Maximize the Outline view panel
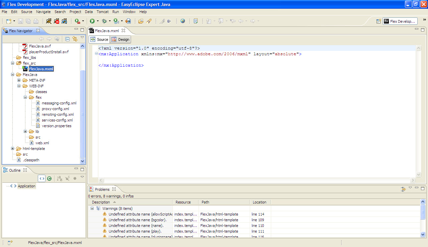 point(82,169)
